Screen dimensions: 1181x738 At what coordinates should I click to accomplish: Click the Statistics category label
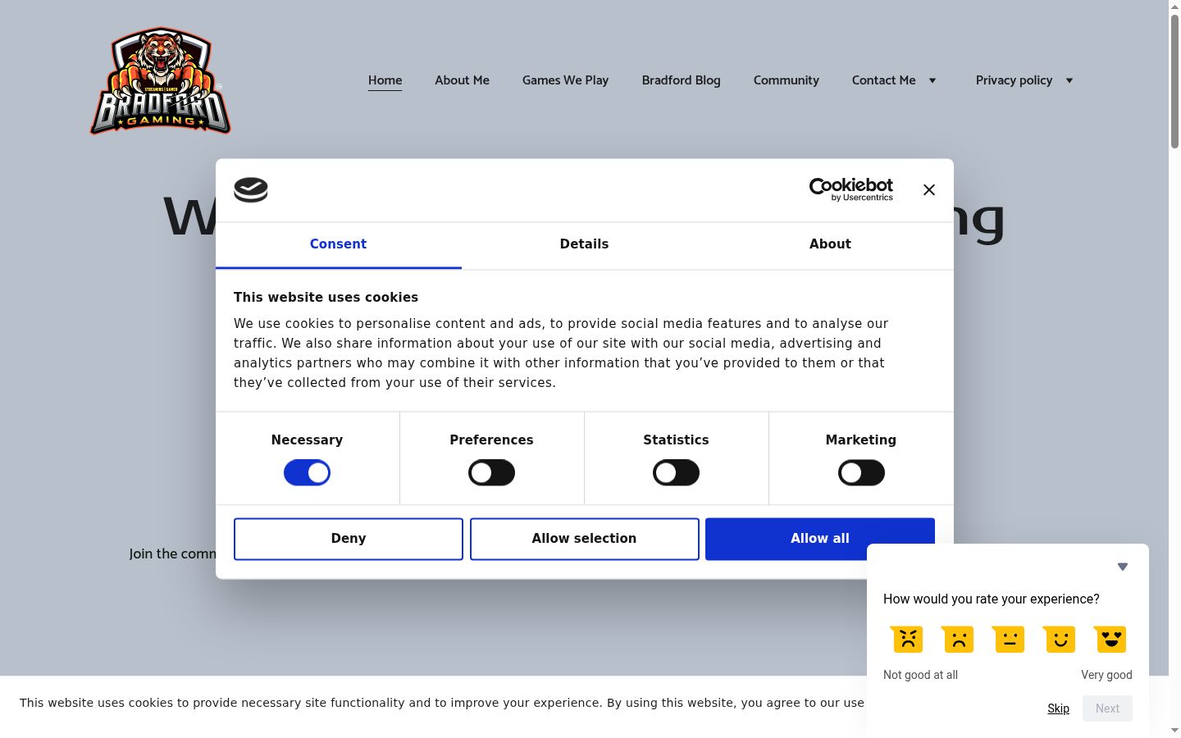pos(676,440)
